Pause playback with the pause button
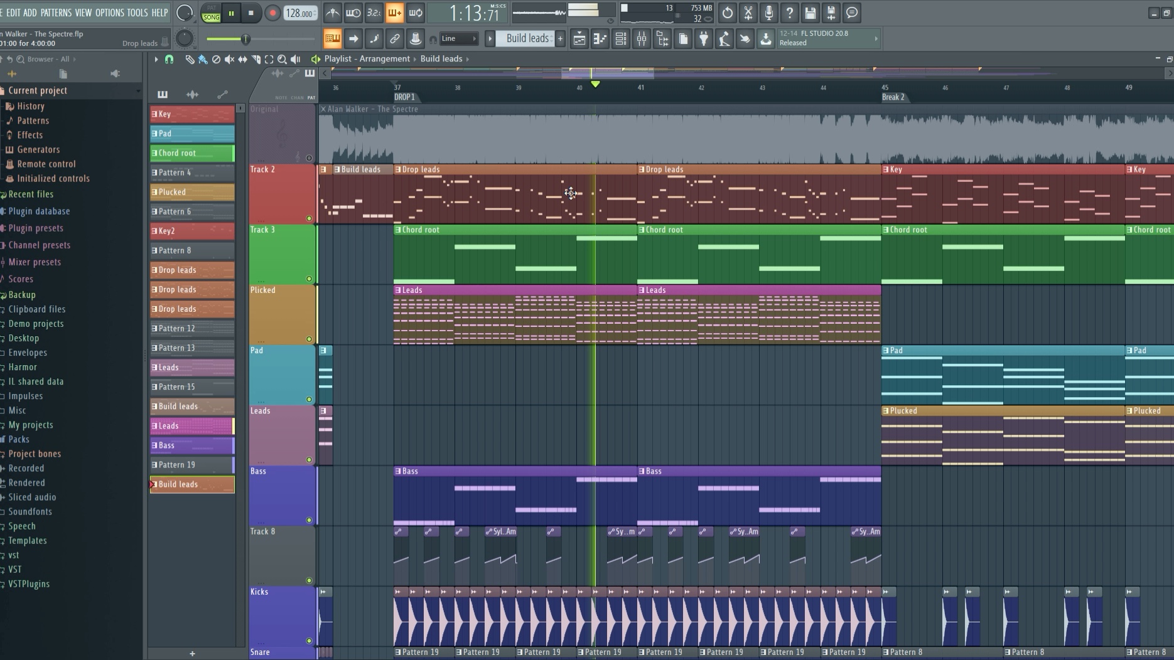This screenshot has height=660, width=1174. [x=231, y=13]
